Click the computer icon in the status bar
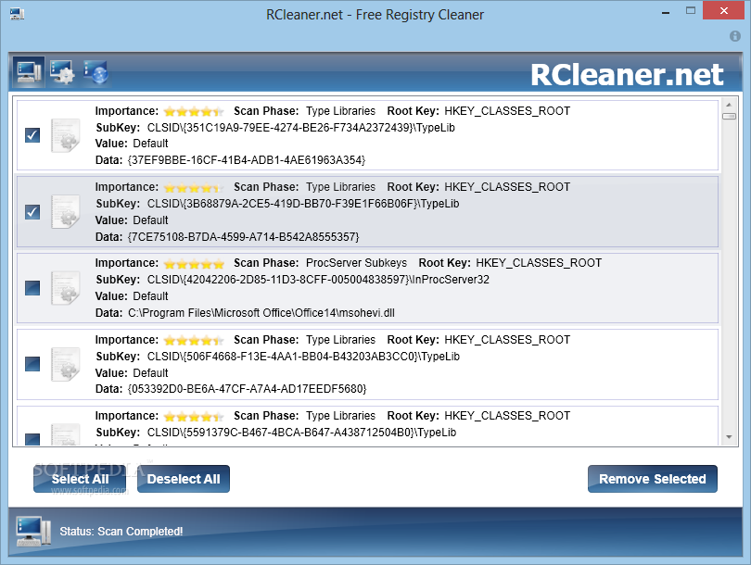Image resolution: width=751 pixels, height=565 pixels. tap(33, 531)
